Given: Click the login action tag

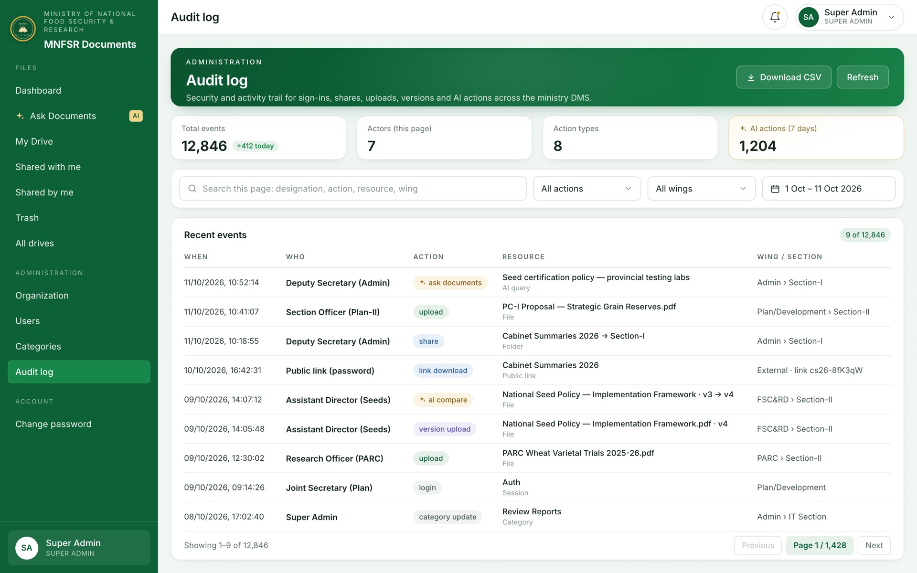Looking at the screenshot, I should pos(427,488).
